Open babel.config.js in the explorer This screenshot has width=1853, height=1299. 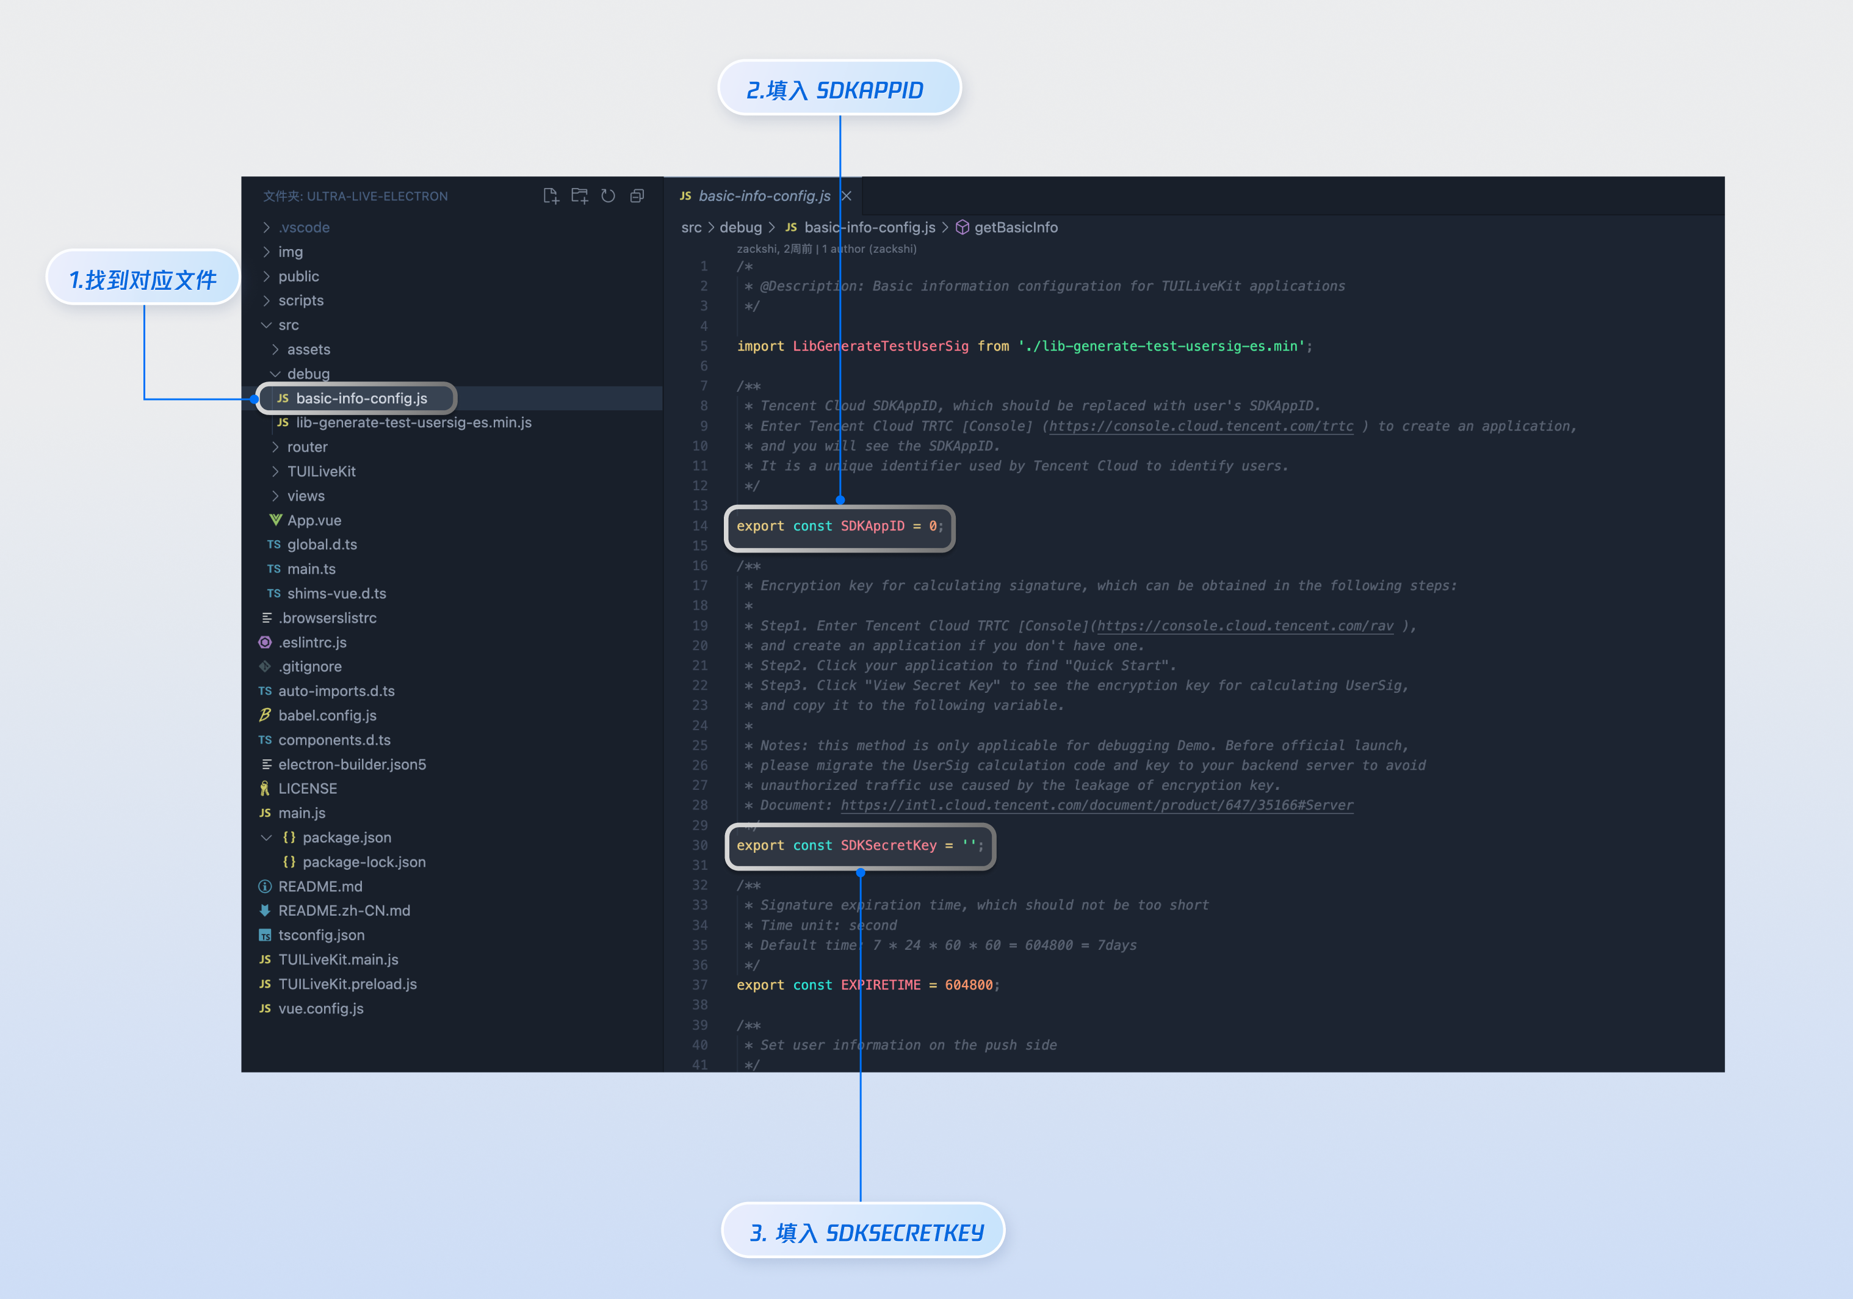(327, 716)
